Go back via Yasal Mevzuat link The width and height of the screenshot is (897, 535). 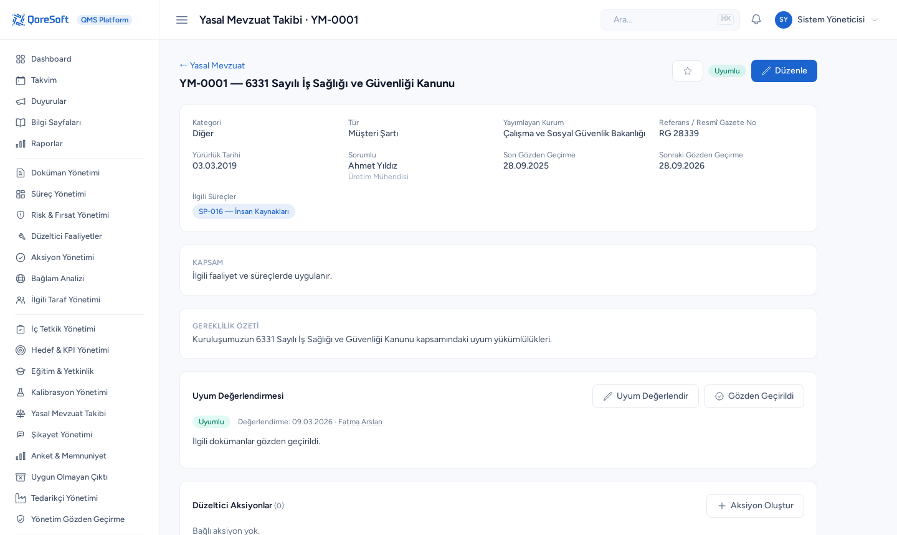(x=212, y=65)
